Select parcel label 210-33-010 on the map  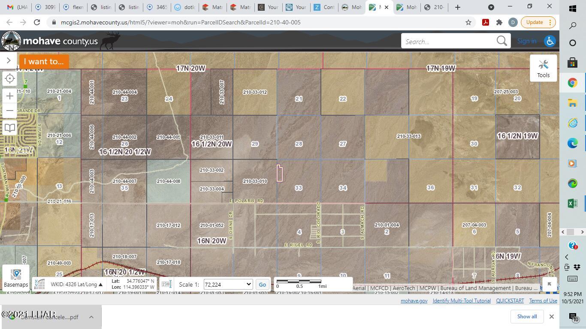point(255,182)
